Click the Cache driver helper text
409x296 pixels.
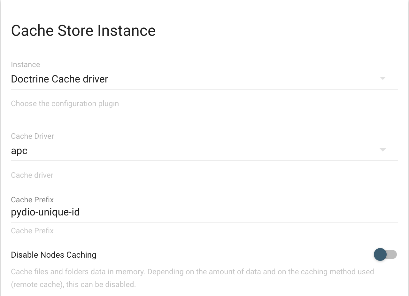pos(32,175)
